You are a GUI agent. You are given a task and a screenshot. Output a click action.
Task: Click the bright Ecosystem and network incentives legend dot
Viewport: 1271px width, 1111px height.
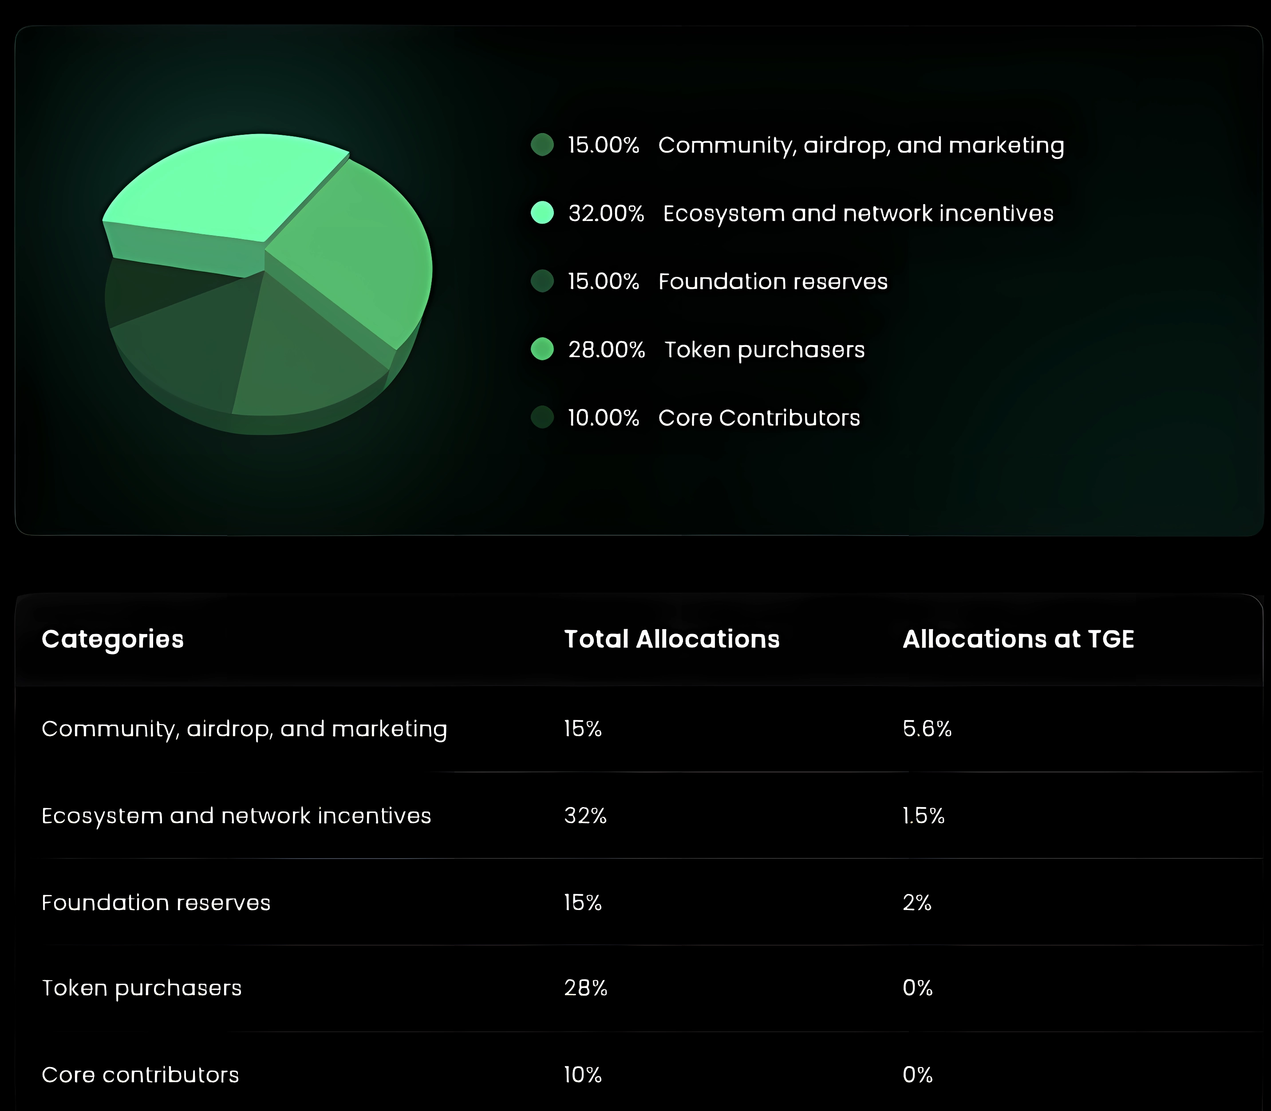542,213
